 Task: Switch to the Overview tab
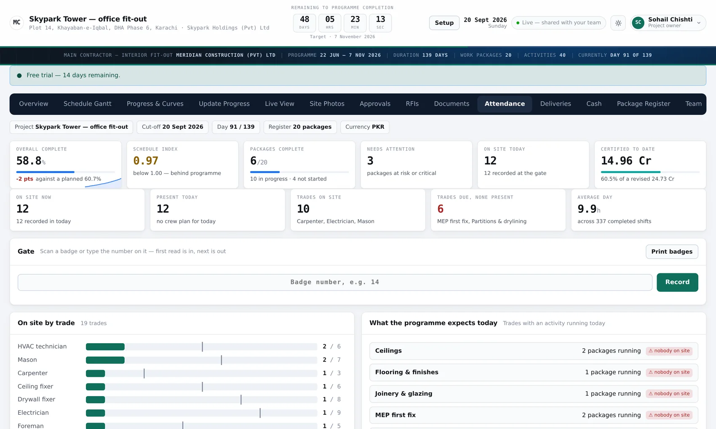(x=34, y=104)
